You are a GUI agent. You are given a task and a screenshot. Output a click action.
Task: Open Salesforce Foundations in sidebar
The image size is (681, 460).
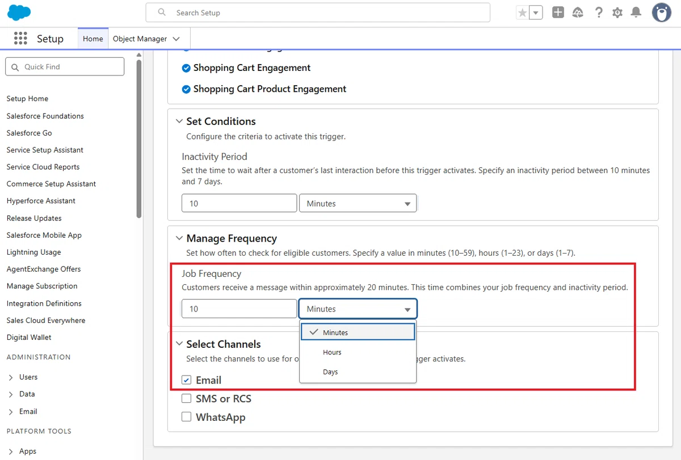(45, 116)
